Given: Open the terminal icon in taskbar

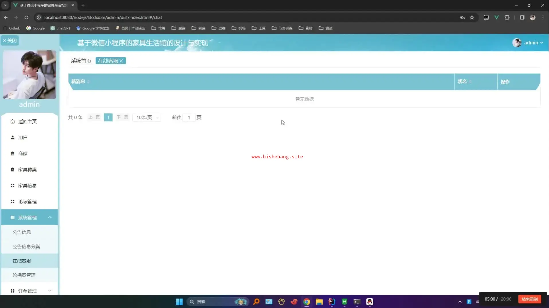Looking at the screenshot, I should [357, 302].
